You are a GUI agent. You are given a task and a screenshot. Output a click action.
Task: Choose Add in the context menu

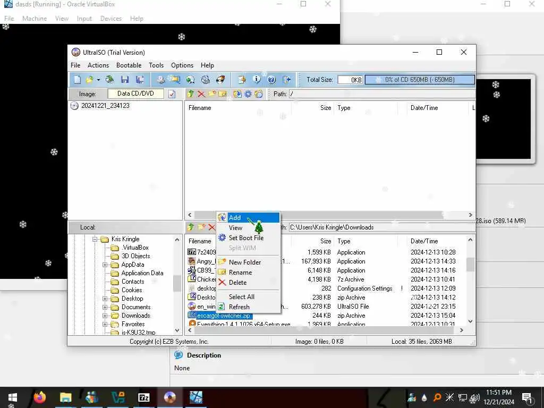249,217
